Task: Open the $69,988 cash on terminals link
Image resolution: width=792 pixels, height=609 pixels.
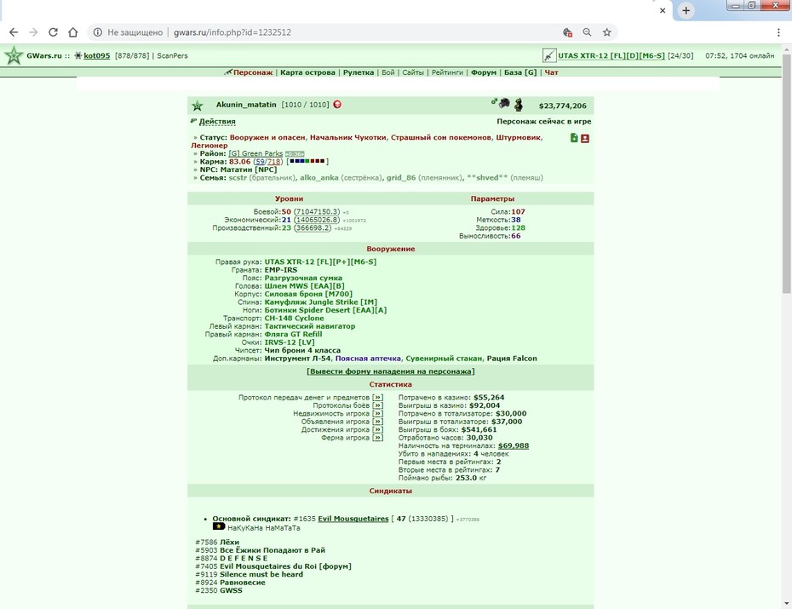Action: pos(514,445)
